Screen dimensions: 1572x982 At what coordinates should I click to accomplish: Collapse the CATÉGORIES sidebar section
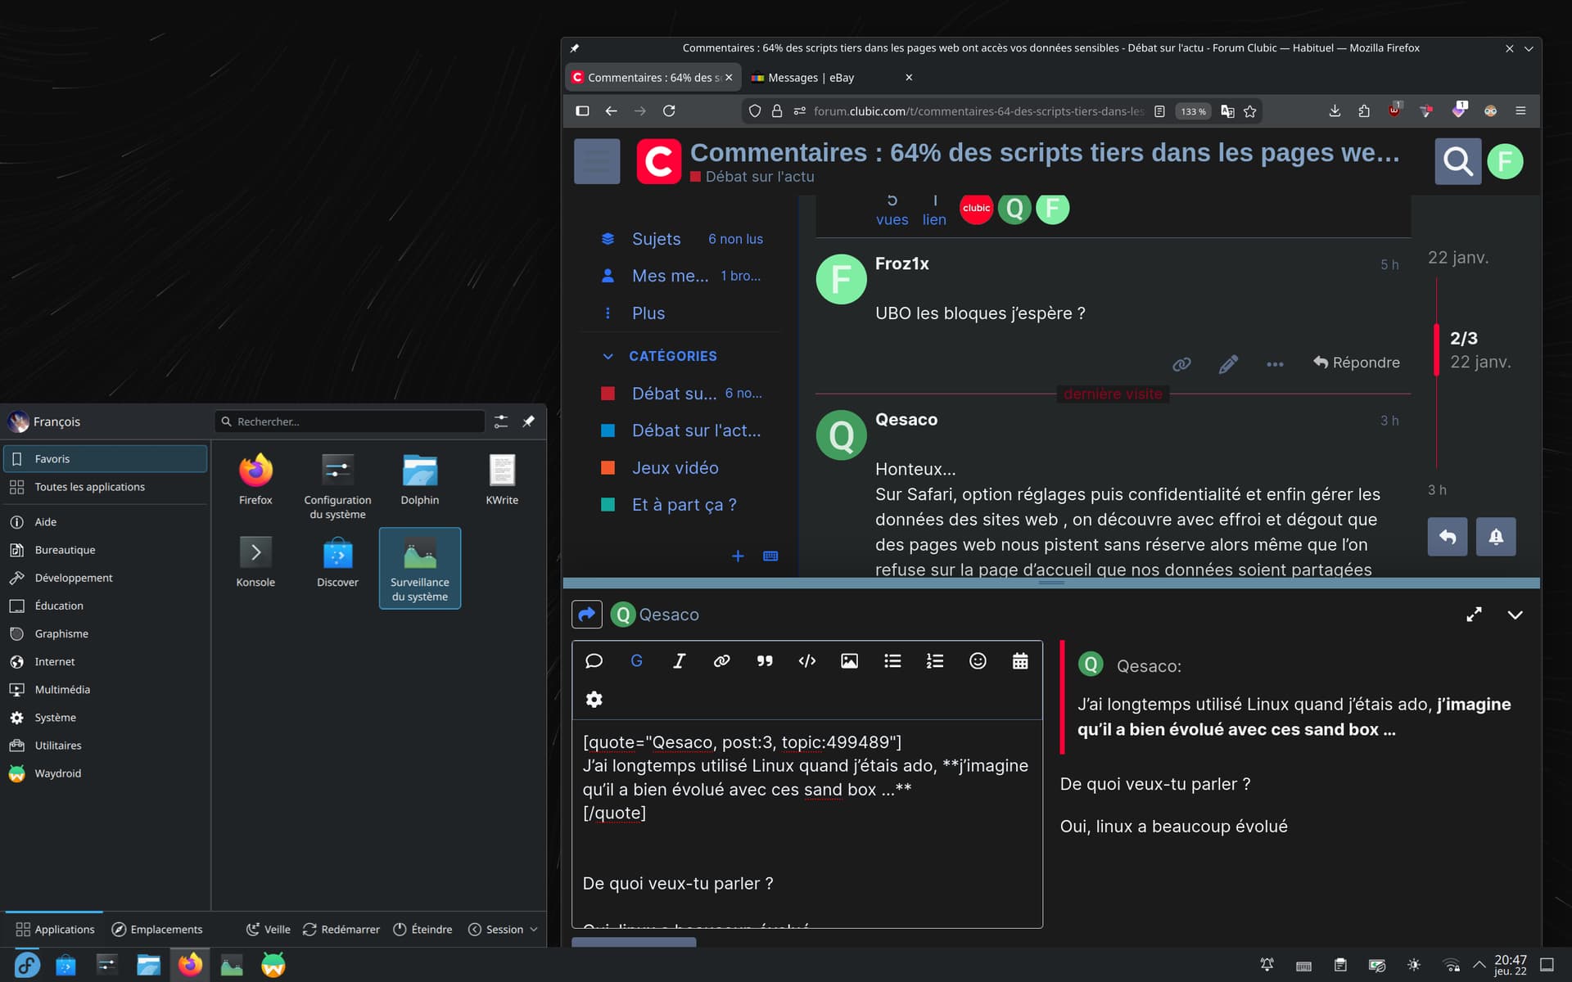(x=608, y=356)
